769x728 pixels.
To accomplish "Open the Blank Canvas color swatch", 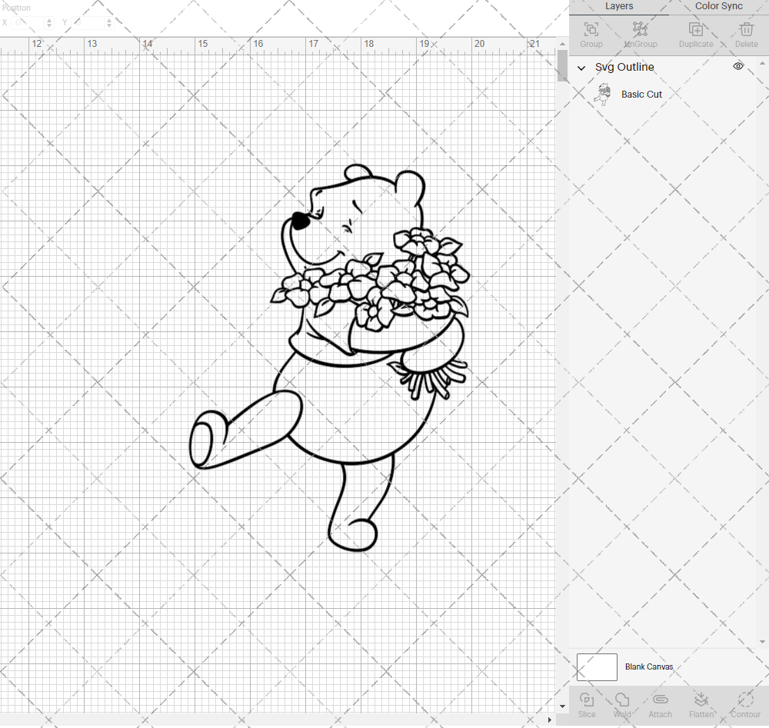I will (598, 667).
